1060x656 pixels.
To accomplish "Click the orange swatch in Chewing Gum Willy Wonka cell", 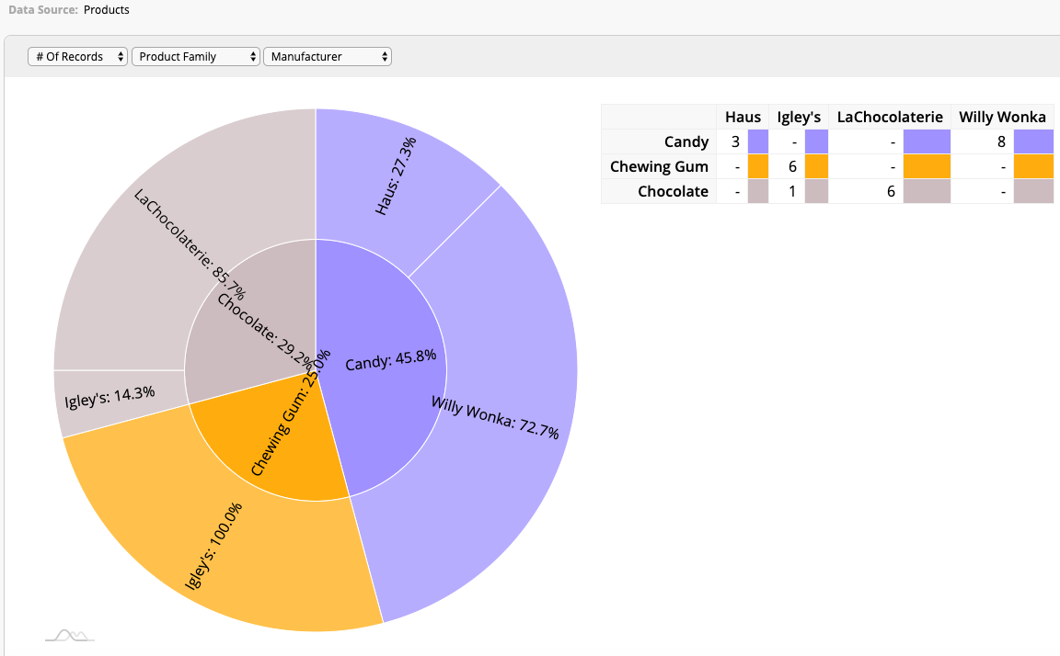I will (x=1033, y=166).
